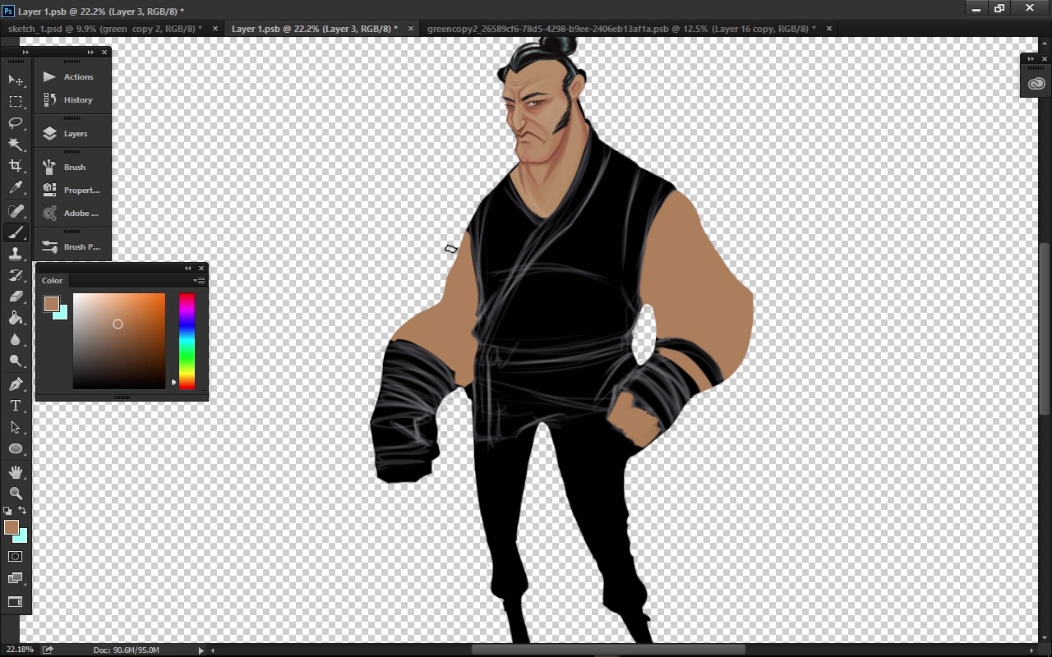Open the Creative Cloud Libraries panel icon
The width and height of the screenshot is (1052, 657).
point(1036,84)
